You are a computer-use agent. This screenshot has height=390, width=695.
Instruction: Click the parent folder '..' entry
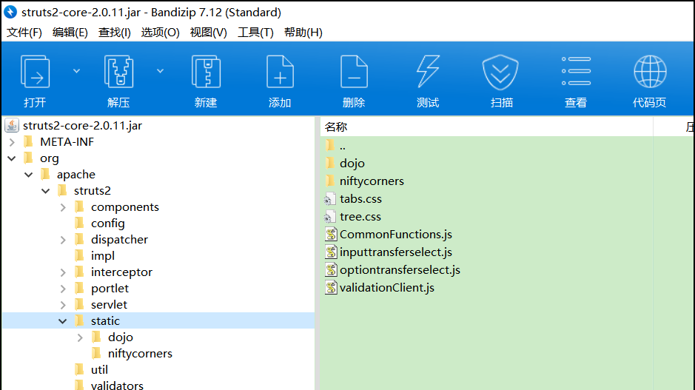(342, 146)
